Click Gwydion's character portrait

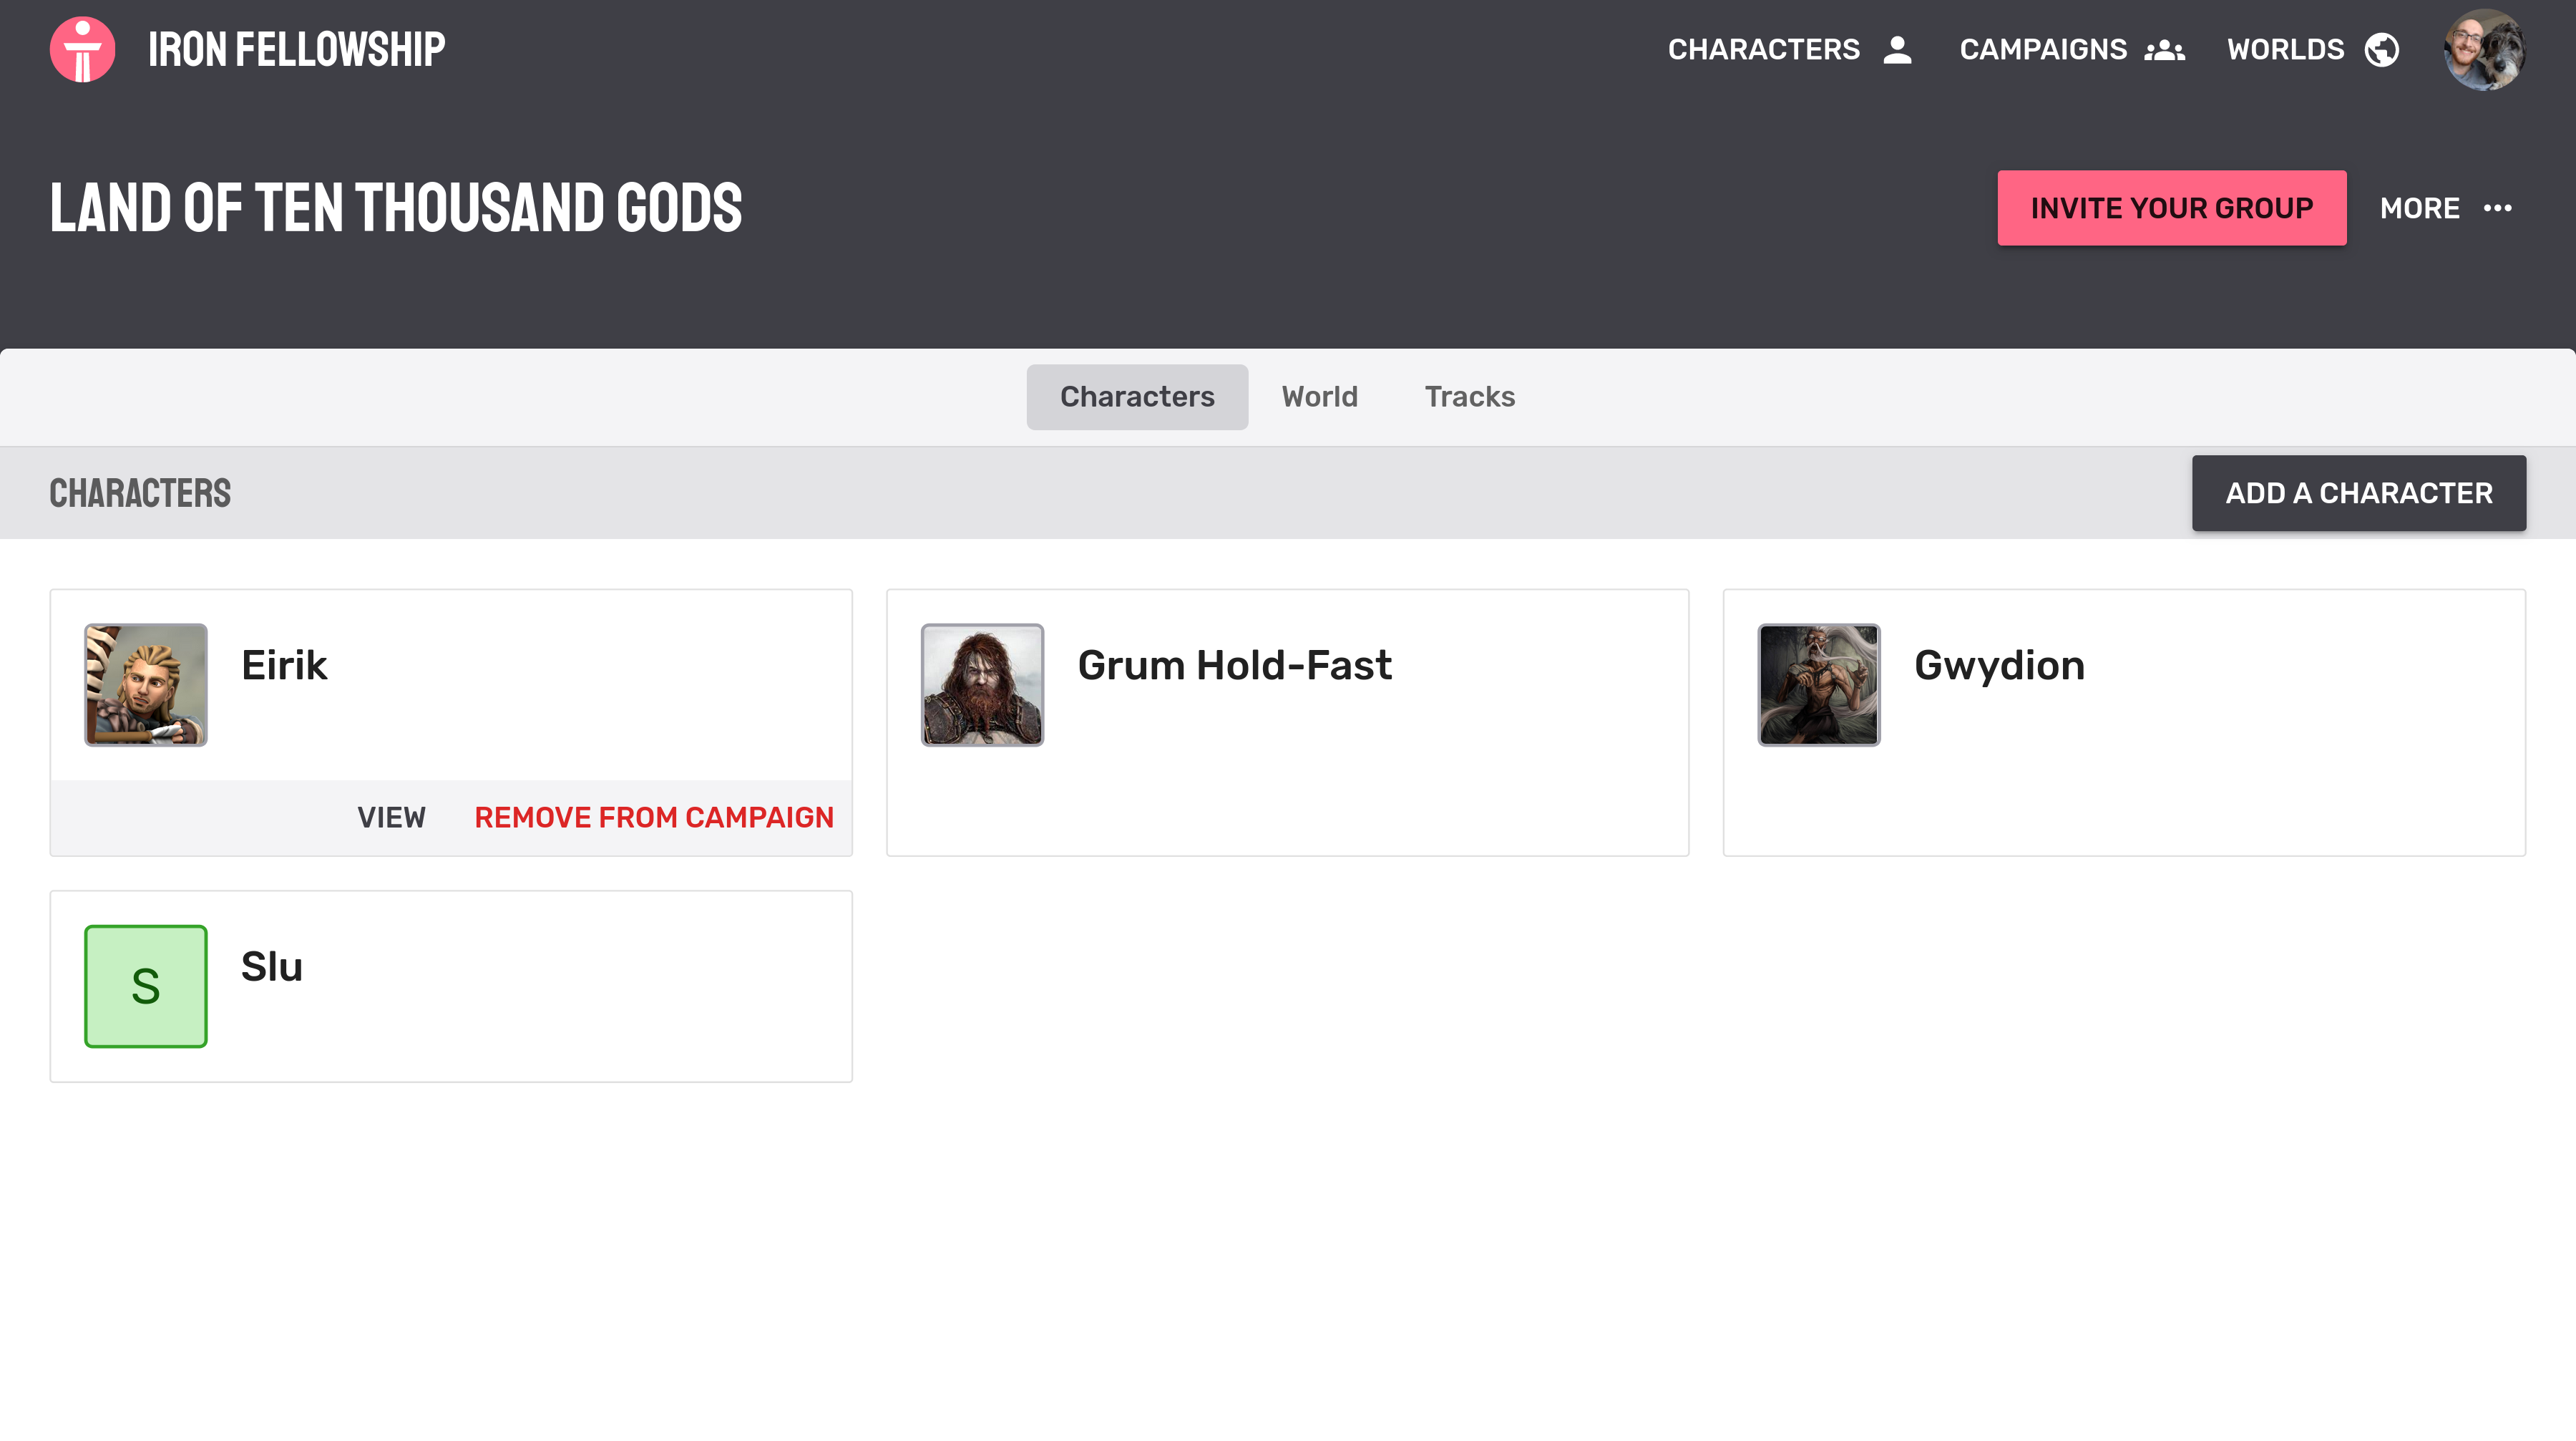pos(1818,684)
